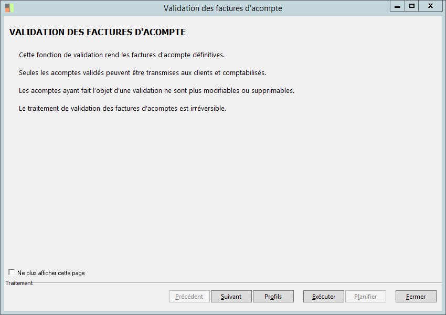Open the Profils button
446x315 pixels.
tap(273, 297)
